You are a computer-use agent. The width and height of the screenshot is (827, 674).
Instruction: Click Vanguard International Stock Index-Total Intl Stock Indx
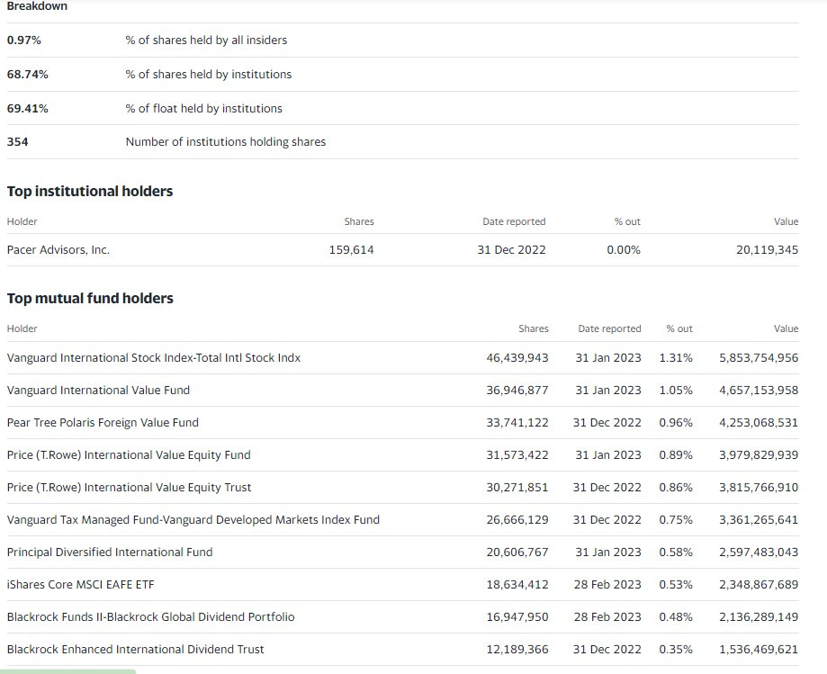click(154, 357)
